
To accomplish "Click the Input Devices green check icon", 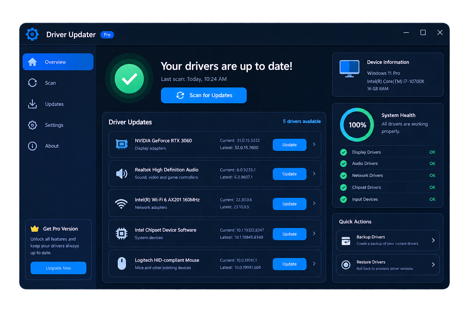I will pos(344,199).
